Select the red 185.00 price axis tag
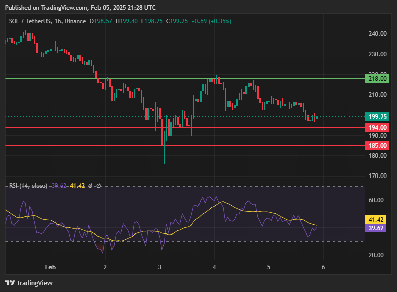Image resolution: width=397 pixels, height=292 pixels. [x=378, y=145]
